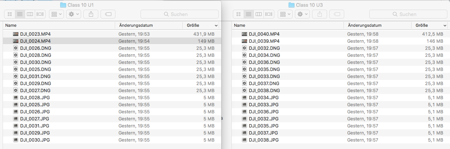450x149 pixels.
Task: Sort by Name column in Class 10 U1 window
Action: 59,25
